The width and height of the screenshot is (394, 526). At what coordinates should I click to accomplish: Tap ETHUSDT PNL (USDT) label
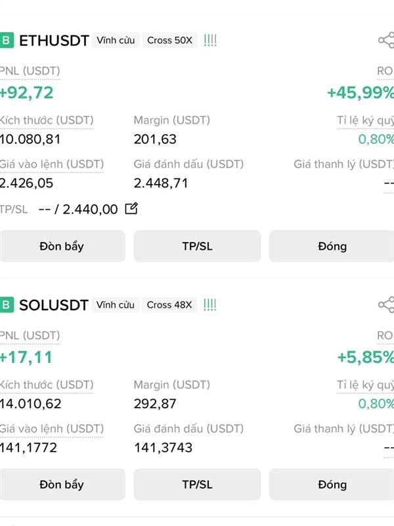[30, 70]
